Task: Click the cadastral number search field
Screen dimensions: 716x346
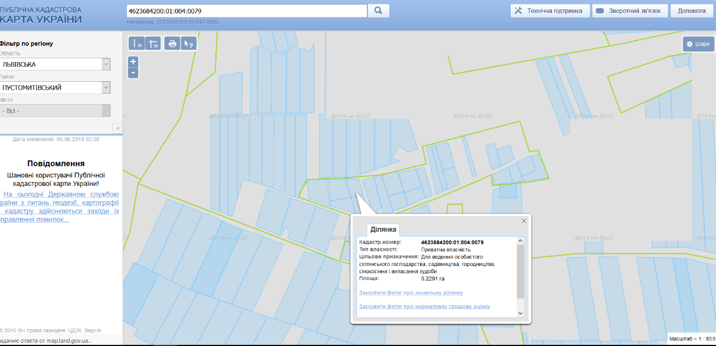Action: [246, 11]
